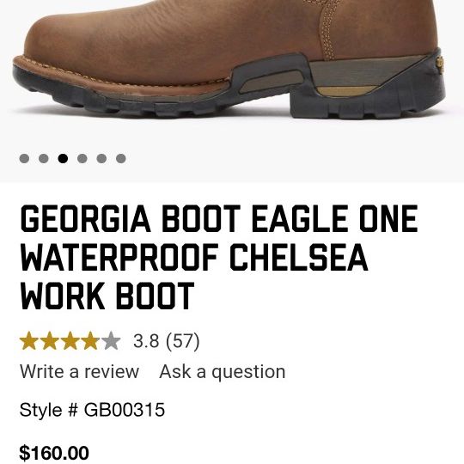Viewport: 464px width, 464px height.
Task: Click the third gold rating star
Action: 70,341
